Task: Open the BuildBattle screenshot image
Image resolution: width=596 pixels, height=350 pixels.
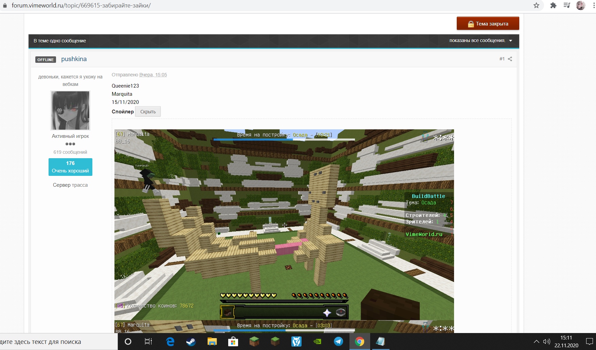Action: [284, 224]
